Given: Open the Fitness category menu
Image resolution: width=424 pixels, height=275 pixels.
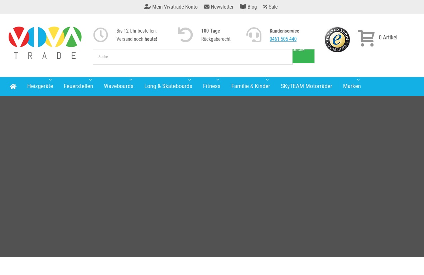Looking at the screenshot, I should pos(212,86).
